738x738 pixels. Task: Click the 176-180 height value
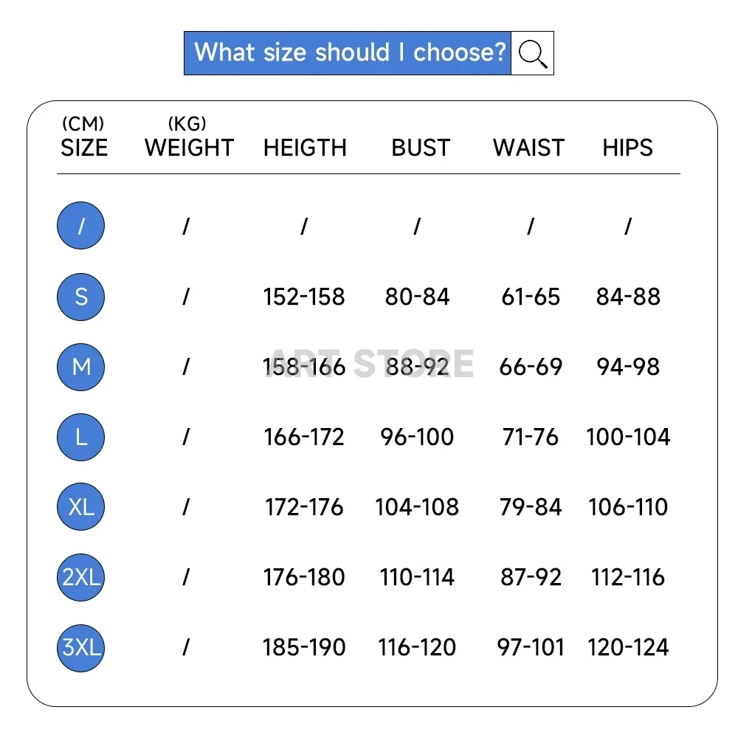[x=304, y=577]
